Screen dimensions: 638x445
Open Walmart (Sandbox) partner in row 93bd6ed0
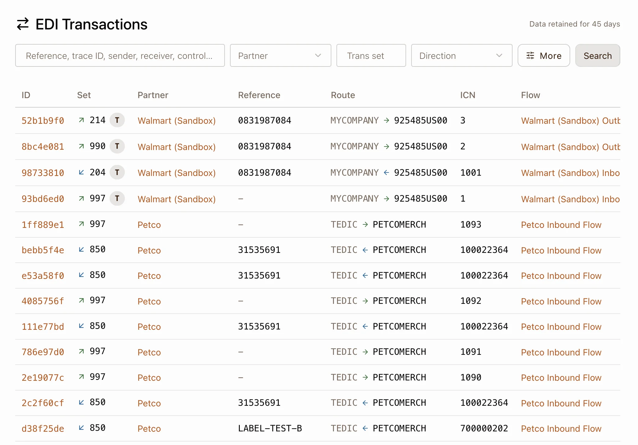click(176, 199)
